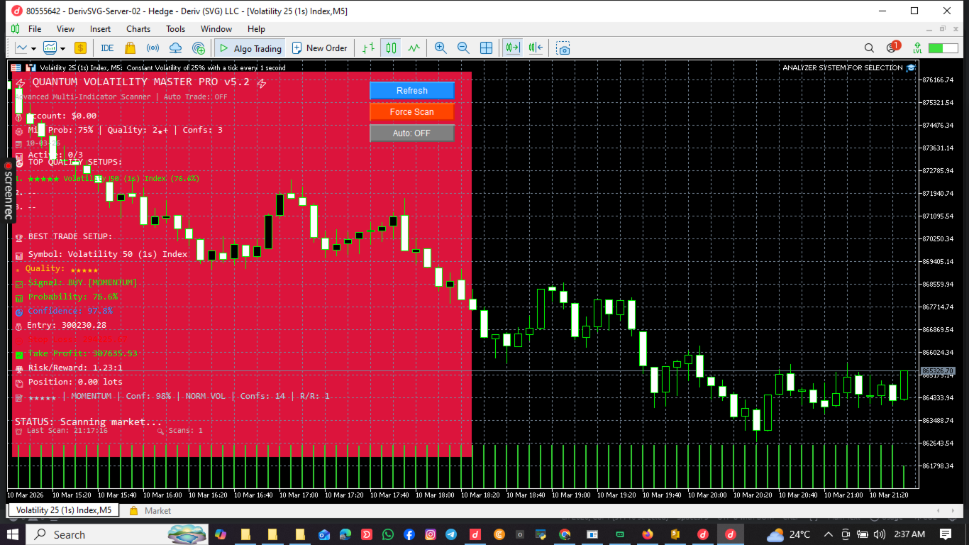Toggle the chart grid display
969x545 pixels.
[486, 48]
